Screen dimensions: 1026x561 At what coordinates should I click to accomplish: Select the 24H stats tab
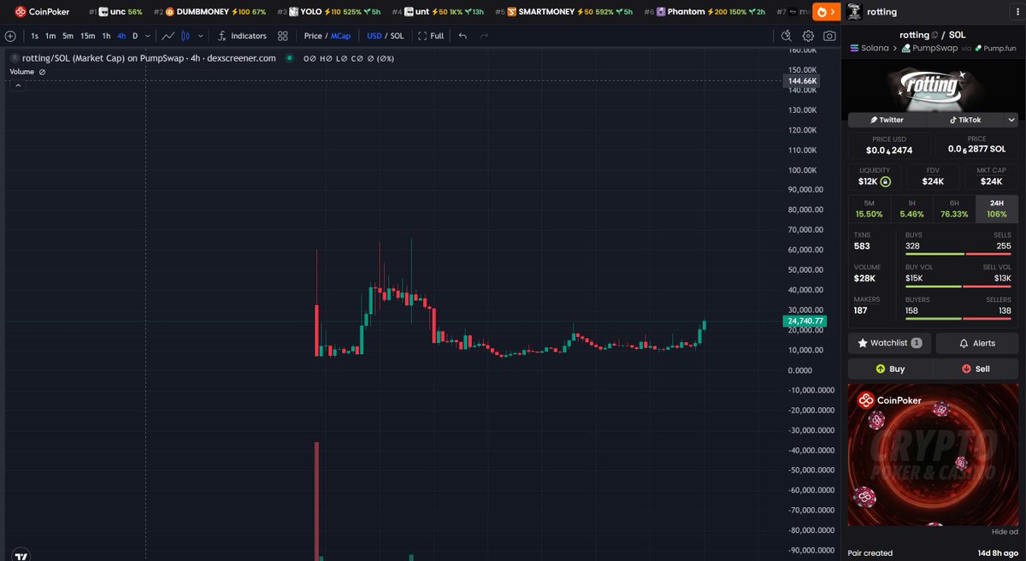pyautogui.click(x=997, y=209)
